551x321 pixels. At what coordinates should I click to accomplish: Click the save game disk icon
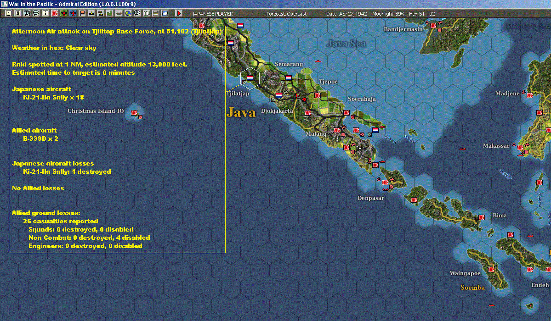(x=9, y=13)
